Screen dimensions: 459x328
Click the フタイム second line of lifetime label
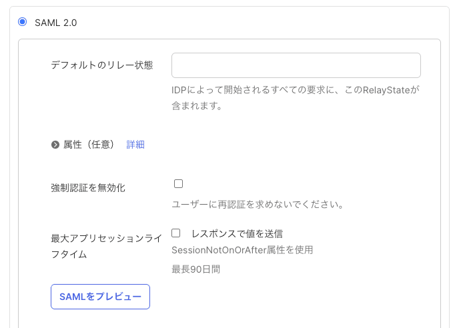(x=69, y=254)
